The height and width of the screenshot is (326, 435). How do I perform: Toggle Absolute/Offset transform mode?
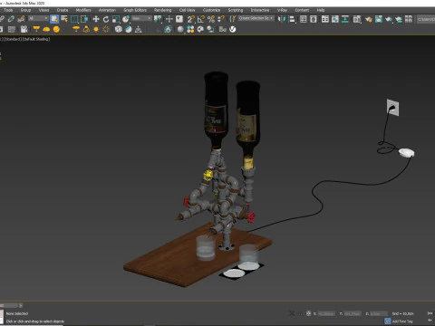pyautogui.click(x=308, y=313)
